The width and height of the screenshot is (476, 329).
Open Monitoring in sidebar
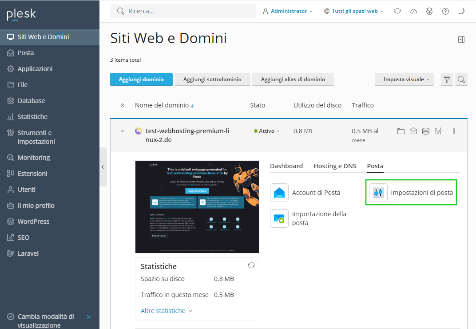[x=49, y=158]
